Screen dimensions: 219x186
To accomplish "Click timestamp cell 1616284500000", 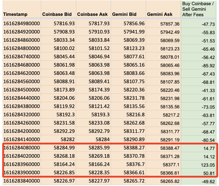I will point(21,90).
